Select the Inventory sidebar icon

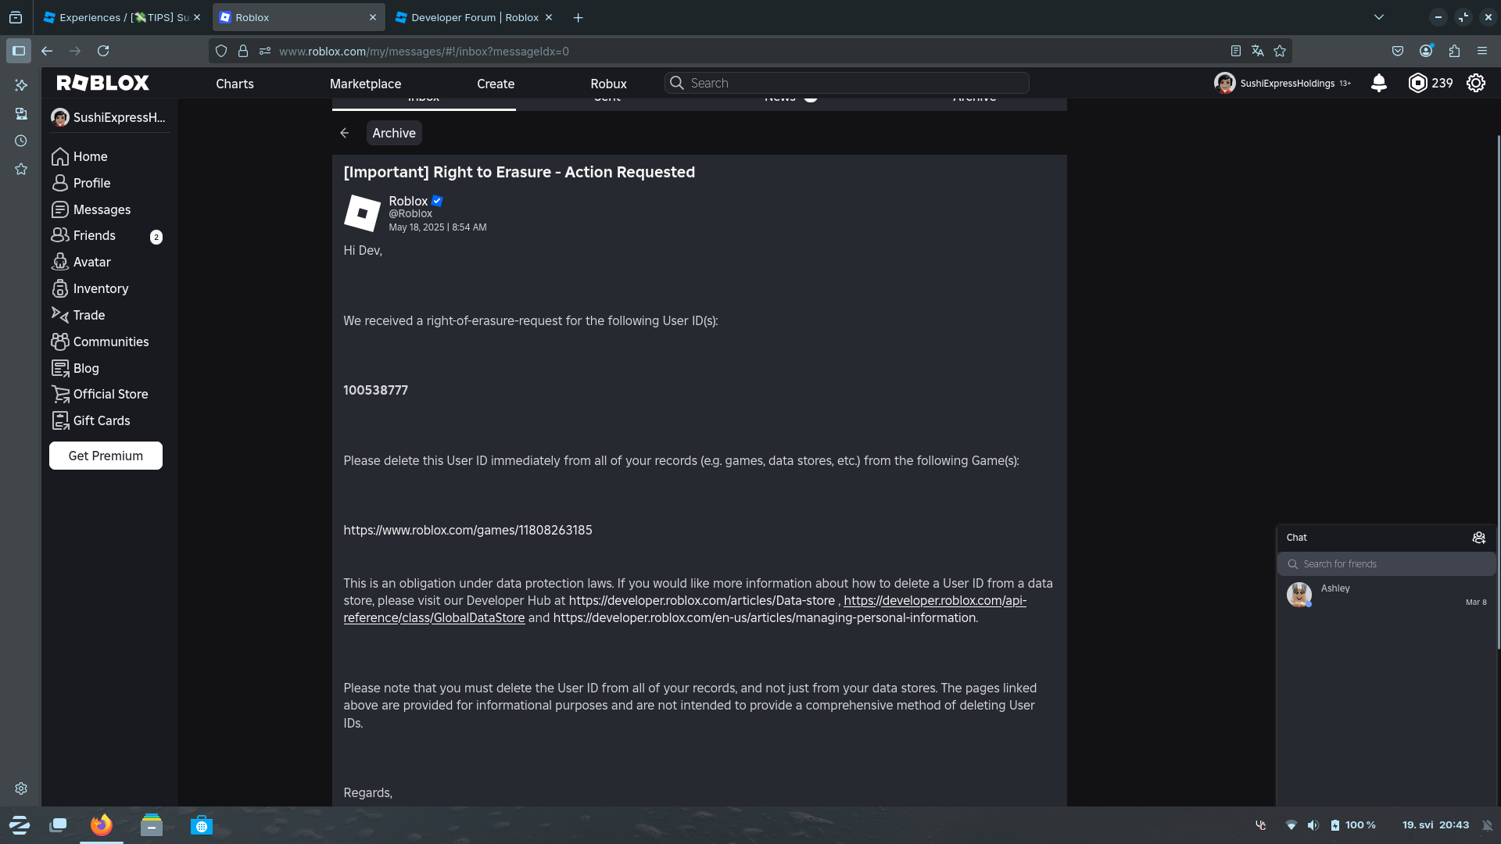coord(61,288)
